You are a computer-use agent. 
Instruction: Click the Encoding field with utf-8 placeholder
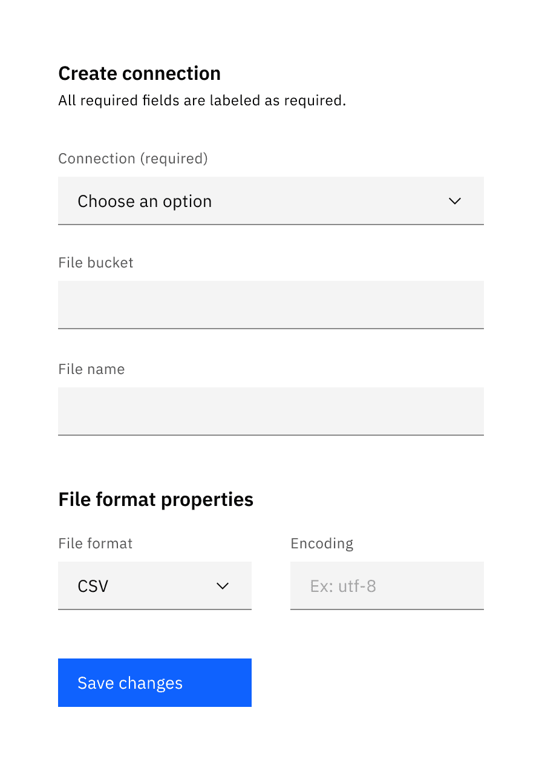[x=387, y=586]
